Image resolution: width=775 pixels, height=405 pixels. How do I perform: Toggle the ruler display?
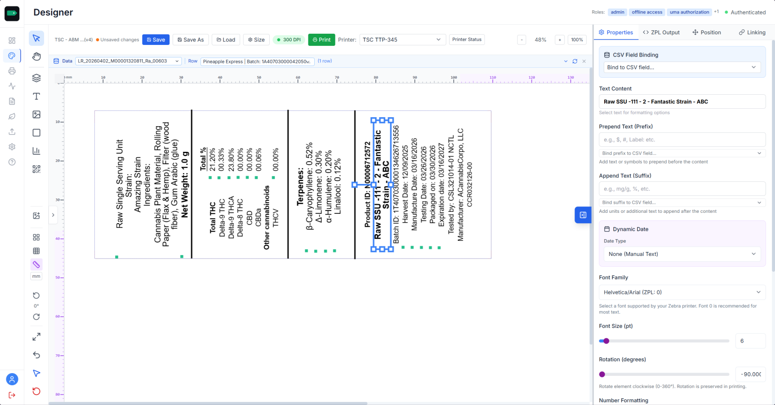click(36, 264)
